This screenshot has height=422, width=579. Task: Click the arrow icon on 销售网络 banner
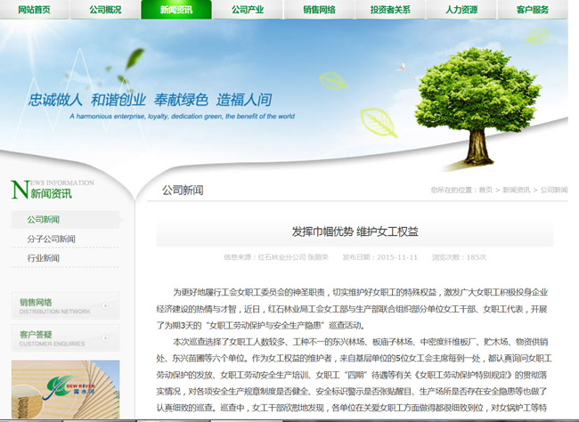(106, 306)
